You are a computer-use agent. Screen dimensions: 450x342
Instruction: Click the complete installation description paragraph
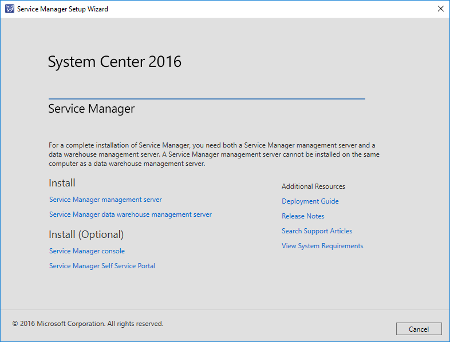[x=214, y=154]
